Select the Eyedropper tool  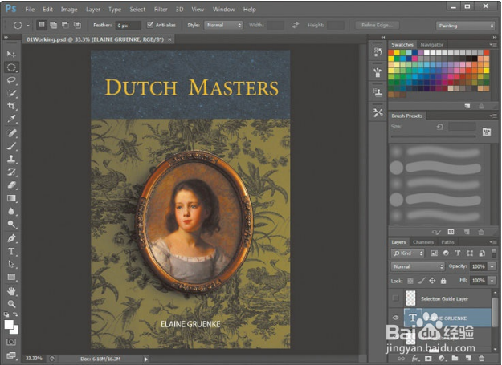coord(11,119)
